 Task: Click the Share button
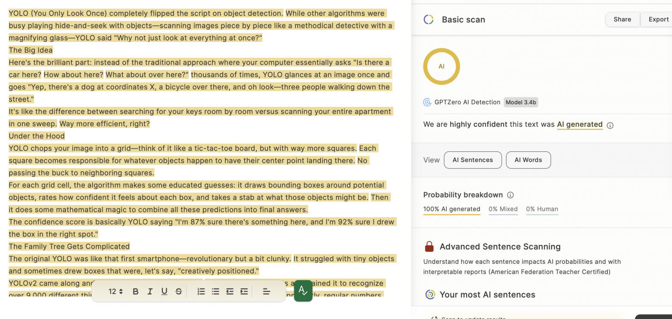622,19
